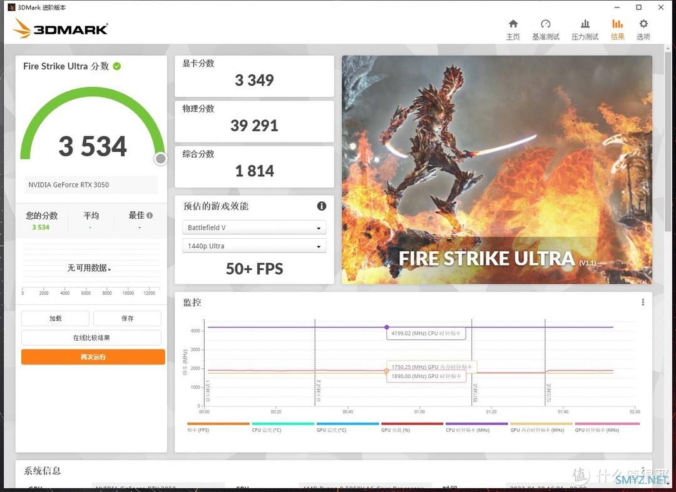The image size is (676, 492).
Task: Click 1890.00 (MHz) GPU clock tooltip
Action: pos(426,376)
